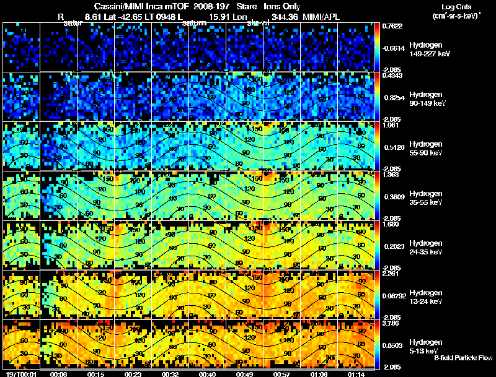496x377 pixels.
Task: Select the 'Hydrogen 35-55 keV' row label
Action: (x=426, y=198)
